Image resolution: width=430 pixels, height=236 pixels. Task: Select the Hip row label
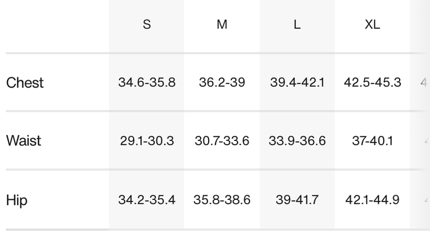click(x=17, y=200)
